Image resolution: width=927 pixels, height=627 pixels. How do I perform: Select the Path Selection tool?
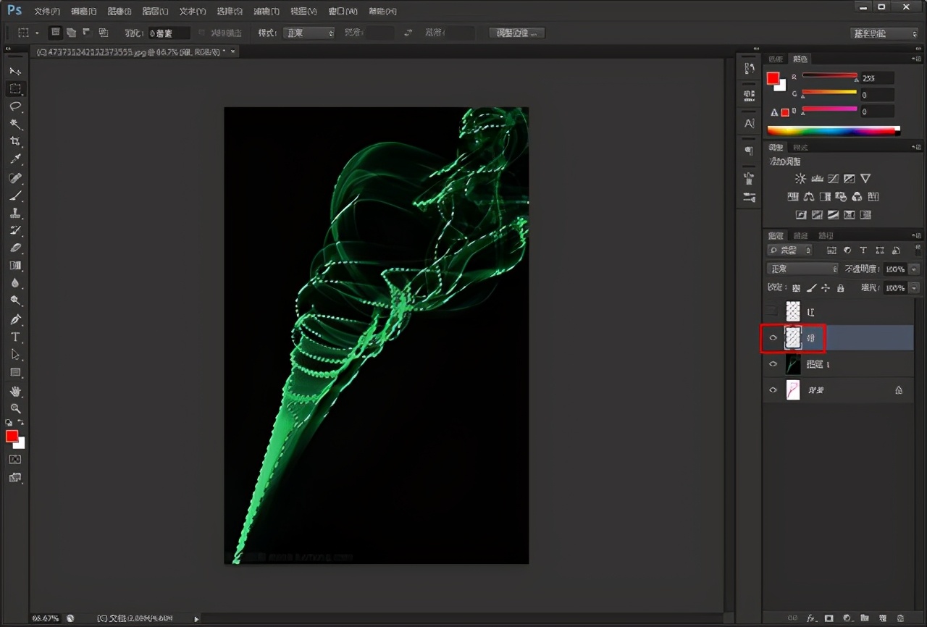(15, 355)
